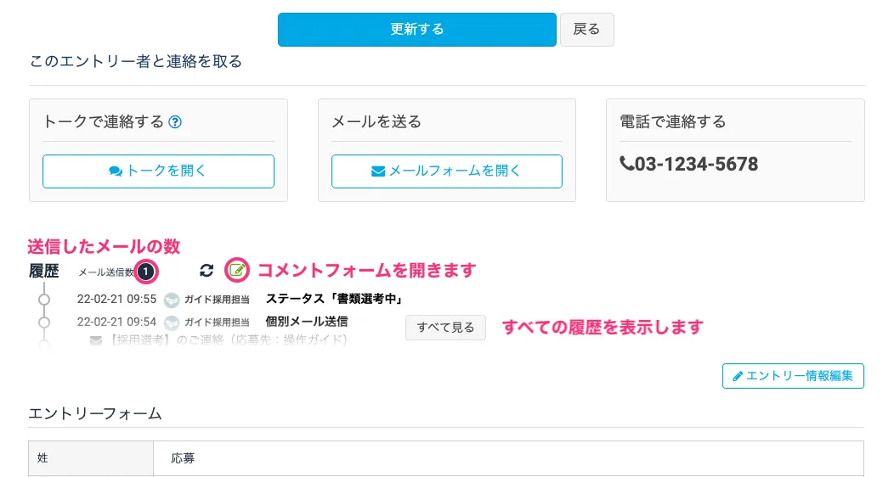The image size is (894, 477).
Task: Click the phone number 03-1234-5678
Action: coord(696,164)
